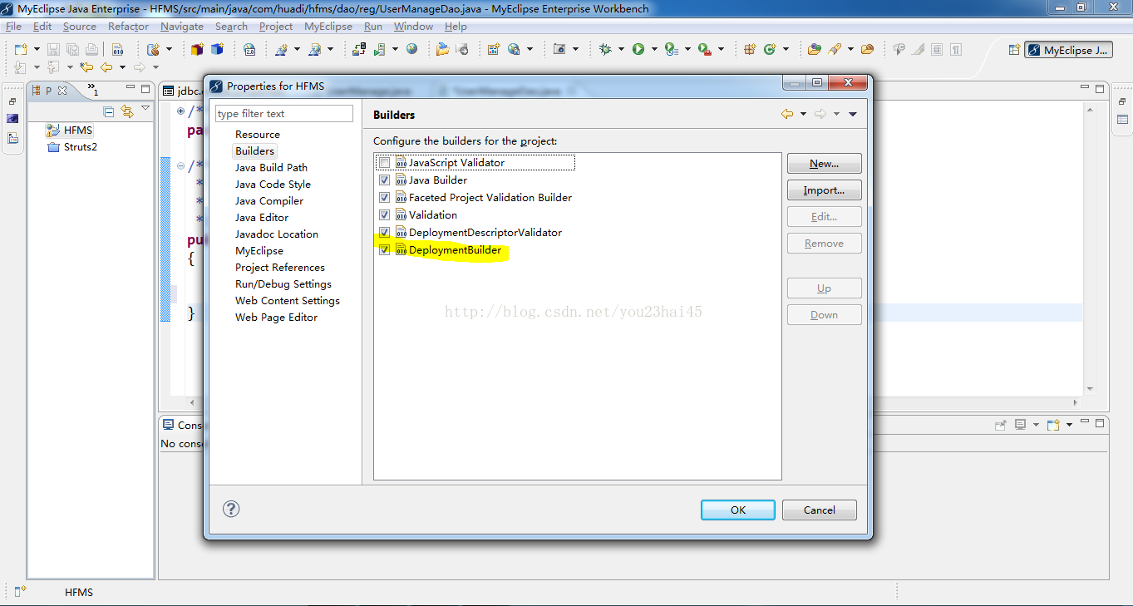The image size is (1133, 606).
Task: Enable the JavaScript Validator checkbox
Action: [x=384, y=163]
